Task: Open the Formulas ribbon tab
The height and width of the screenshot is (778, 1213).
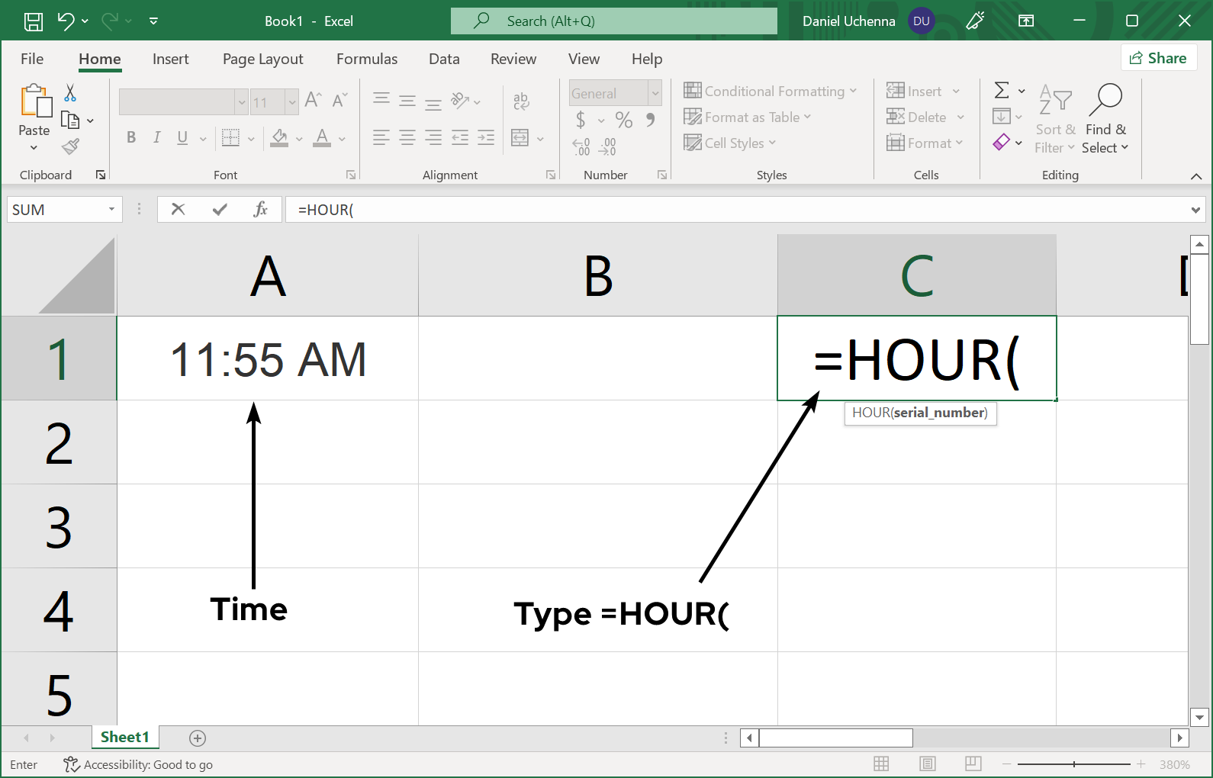Action: pos(366,59)
